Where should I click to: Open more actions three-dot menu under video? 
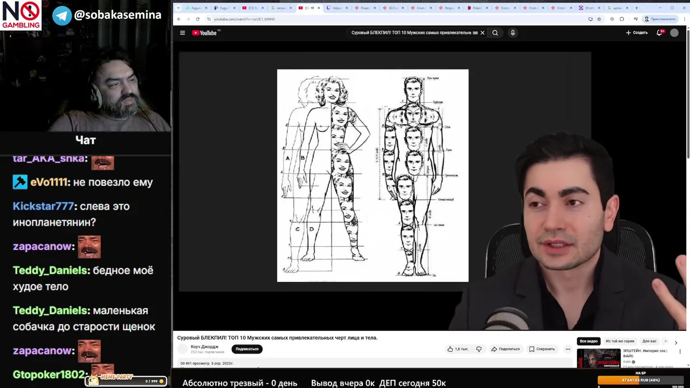click(x=568, y=349)
